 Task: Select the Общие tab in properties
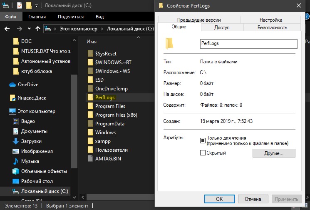pyautogui.click(x=179, y=27)
